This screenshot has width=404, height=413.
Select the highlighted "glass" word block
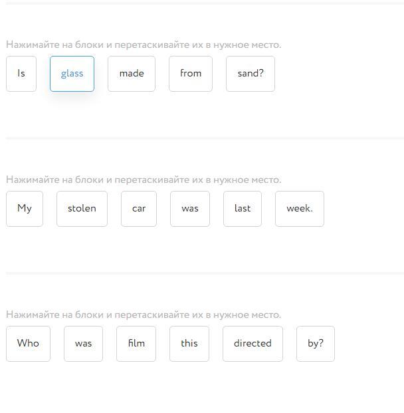(x=72, y=74)
